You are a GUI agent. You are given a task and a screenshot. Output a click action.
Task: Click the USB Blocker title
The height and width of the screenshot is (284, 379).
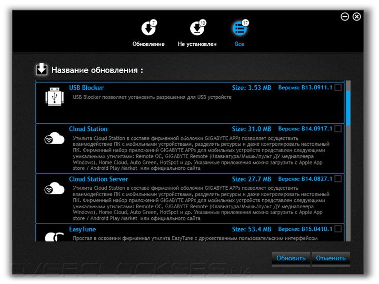[x=86, y=88]
